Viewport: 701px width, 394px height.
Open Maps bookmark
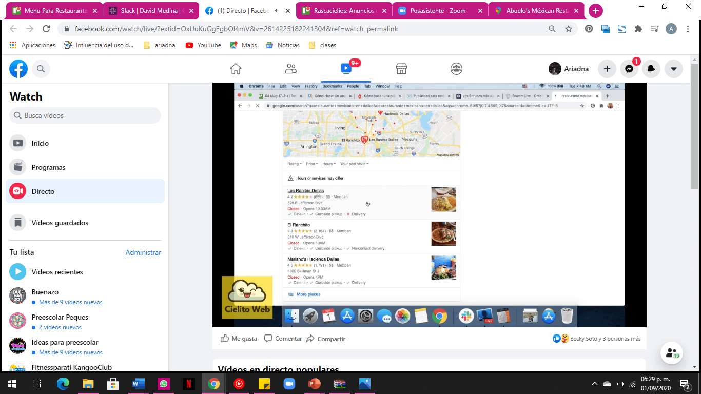(x=243, y=45)
